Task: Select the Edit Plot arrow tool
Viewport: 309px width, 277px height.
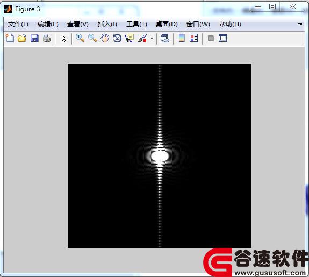Action: (64, 39)
